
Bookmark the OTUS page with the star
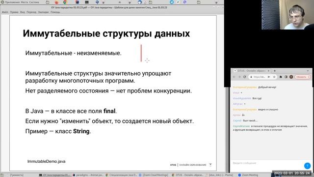coord(274,77)
